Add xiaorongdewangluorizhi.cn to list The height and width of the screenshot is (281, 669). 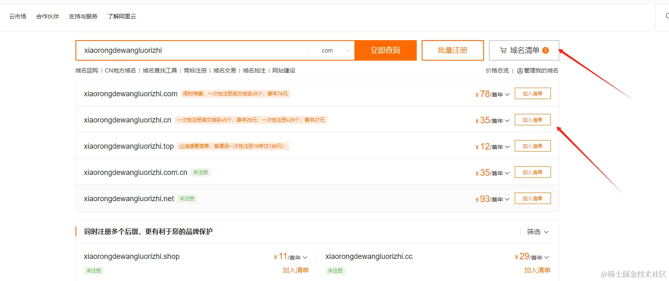[x=533, y=120]
